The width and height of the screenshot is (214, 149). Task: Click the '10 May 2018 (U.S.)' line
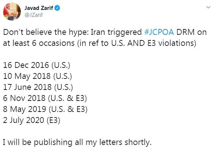[37, 76]
